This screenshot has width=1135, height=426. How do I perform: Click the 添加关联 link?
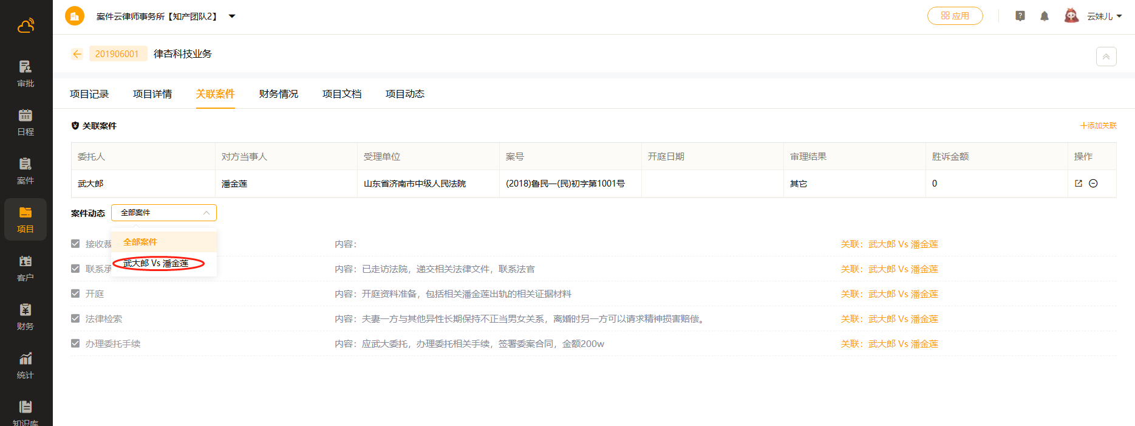1098,126
